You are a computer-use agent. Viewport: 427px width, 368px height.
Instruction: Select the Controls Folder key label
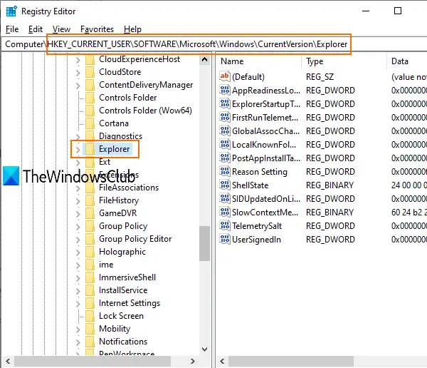coord(128,98)
